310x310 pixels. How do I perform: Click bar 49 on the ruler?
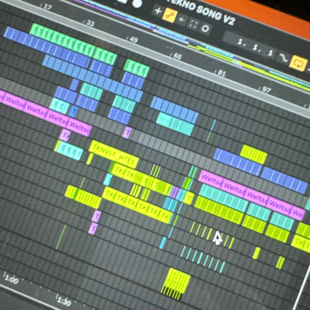coord(132,39)
